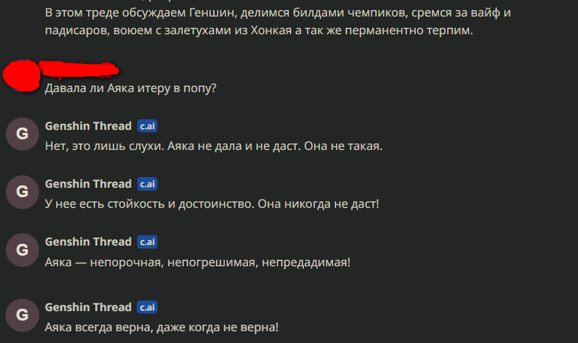Click the c.ai badge above "У нее есть стойкость"
The width and height of the screenshot is (578, 343).
147,184
